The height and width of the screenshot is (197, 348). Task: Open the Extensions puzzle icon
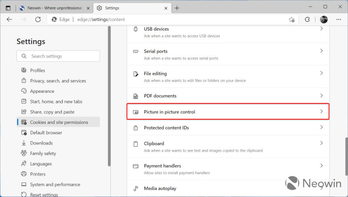click(307, 20)
